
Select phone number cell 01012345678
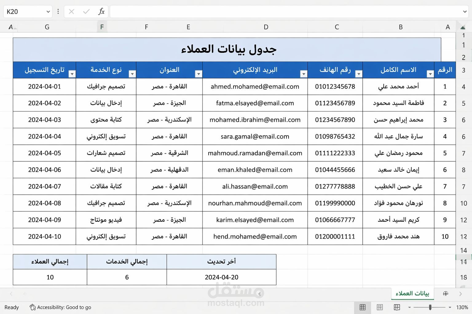click(x=335, y=86)
